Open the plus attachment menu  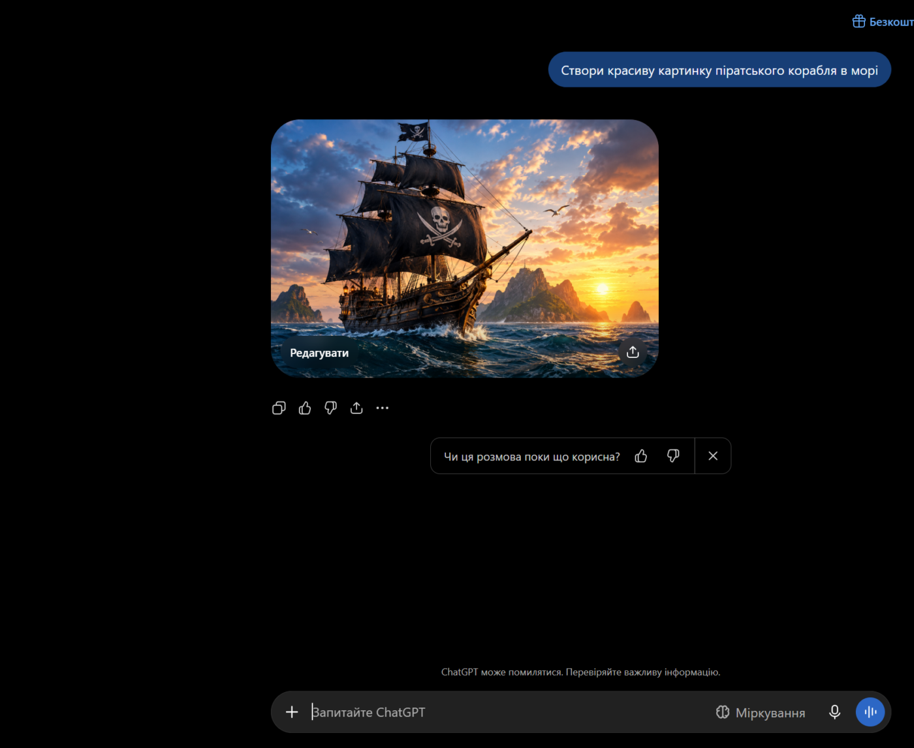click(x=292, y=712)
